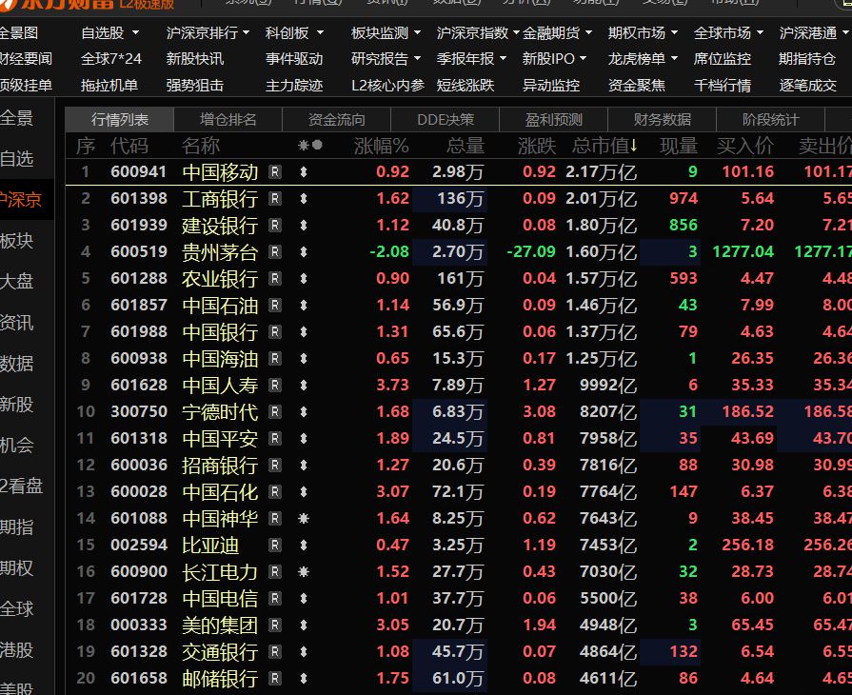Click the R badge beside 宁德时代
Image resolution: width=852 pixels, height=695 pixels.
coord(275,412)
